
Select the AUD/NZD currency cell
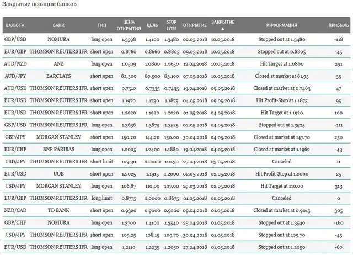click(15, 64)
